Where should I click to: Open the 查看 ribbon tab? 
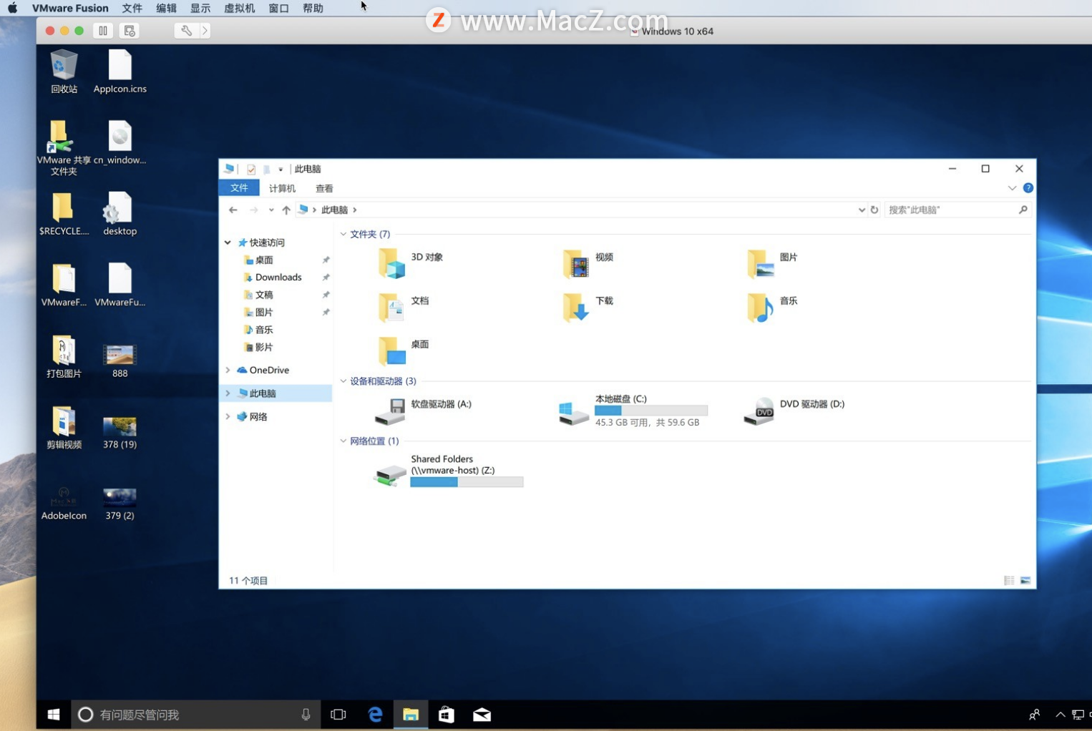pos(324,188)
